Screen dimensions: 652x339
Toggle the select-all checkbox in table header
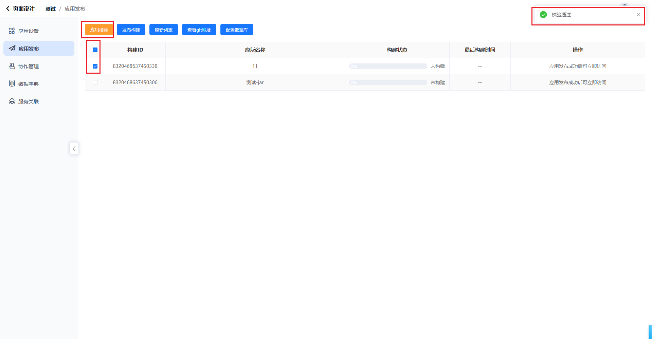pyautogui.click(x=95, y=50)
